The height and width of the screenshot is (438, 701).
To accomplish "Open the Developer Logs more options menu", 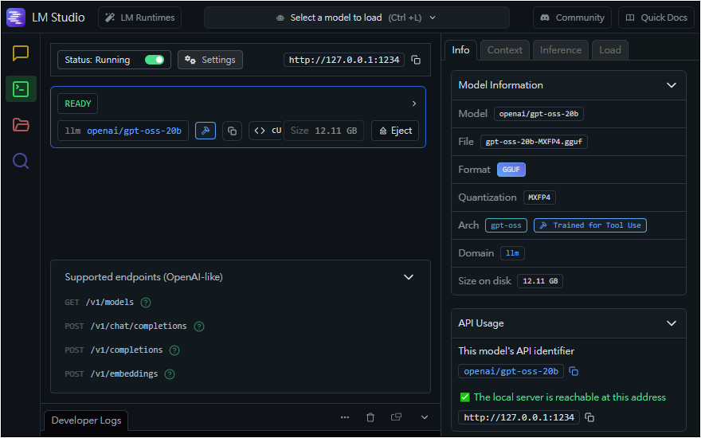I will pyautogui.click(x=345, y=417).
